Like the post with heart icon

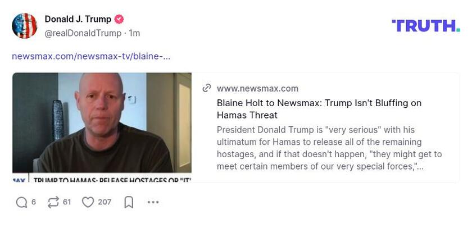click(x=88, y=202)
